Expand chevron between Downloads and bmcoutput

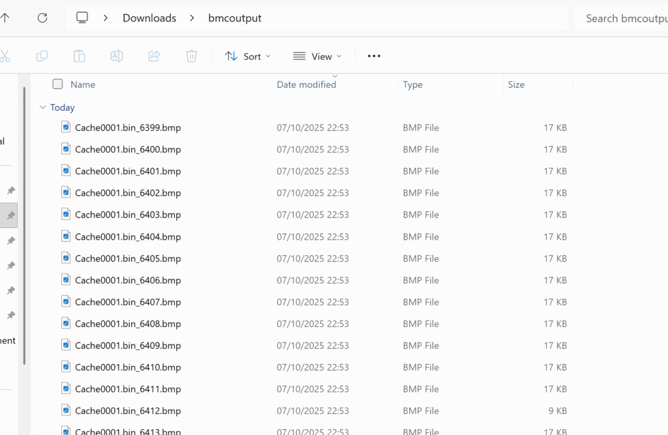[x=192, y=18]
